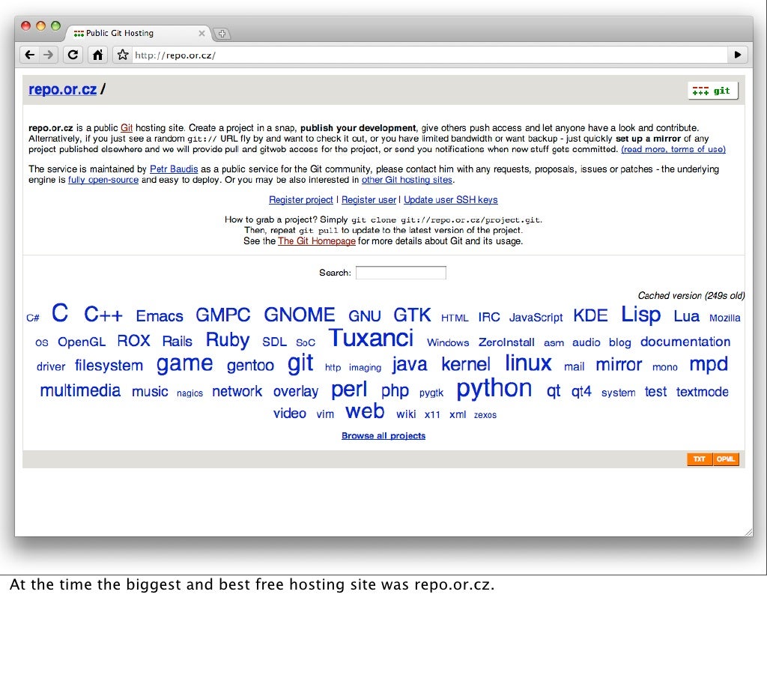Select the GMPC tag

click(223, 315)
